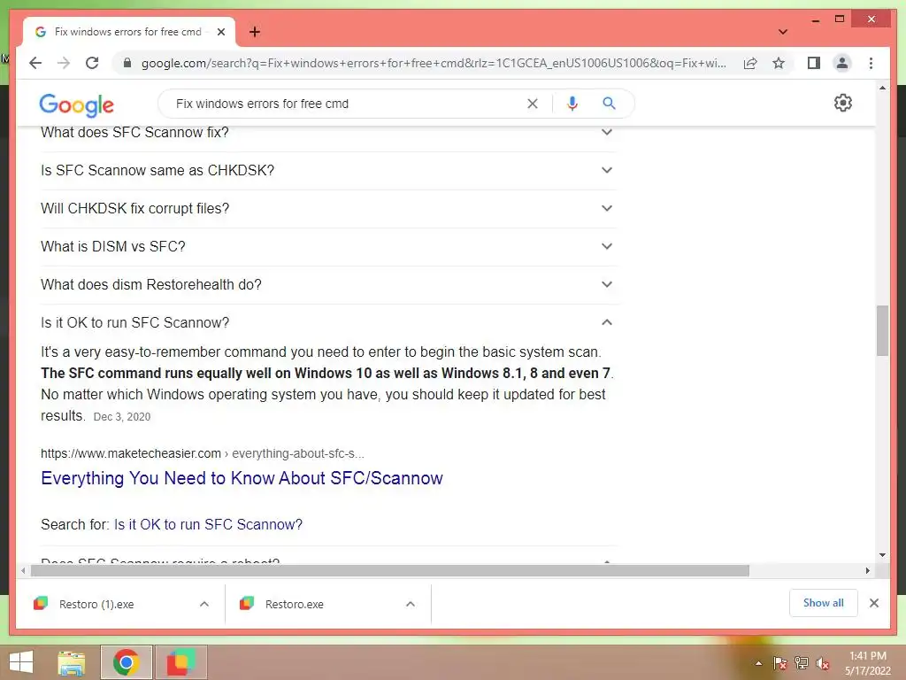Close the downloads bar
Screen dimensions: 906x680
coord(874,603)
